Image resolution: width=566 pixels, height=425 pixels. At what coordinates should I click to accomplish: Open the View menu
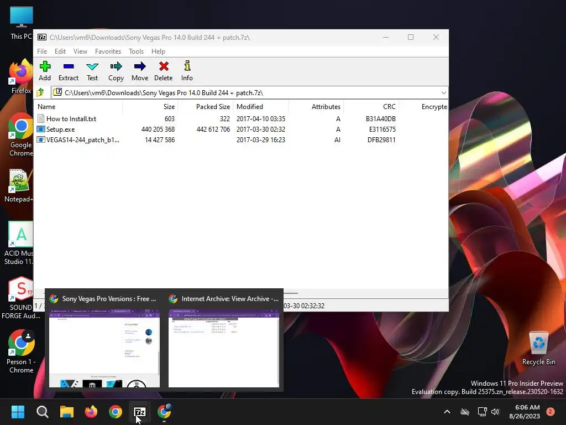(x=80, y=51)
